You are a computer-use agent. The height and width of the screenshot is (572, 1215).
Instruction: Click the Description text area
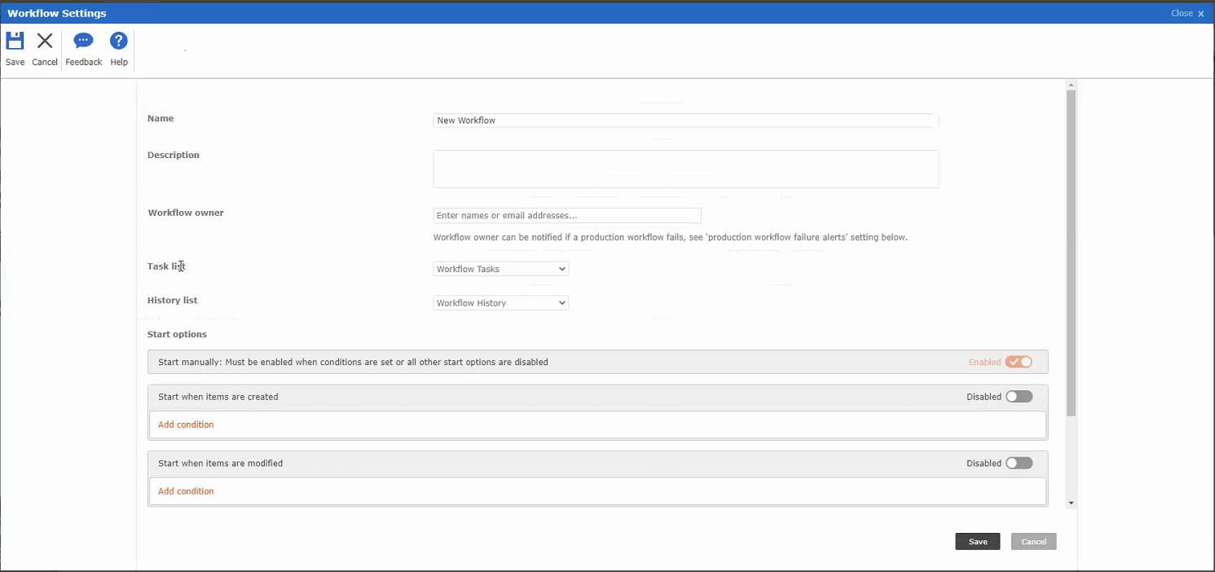pyautogui.click(x=686, y=169)
